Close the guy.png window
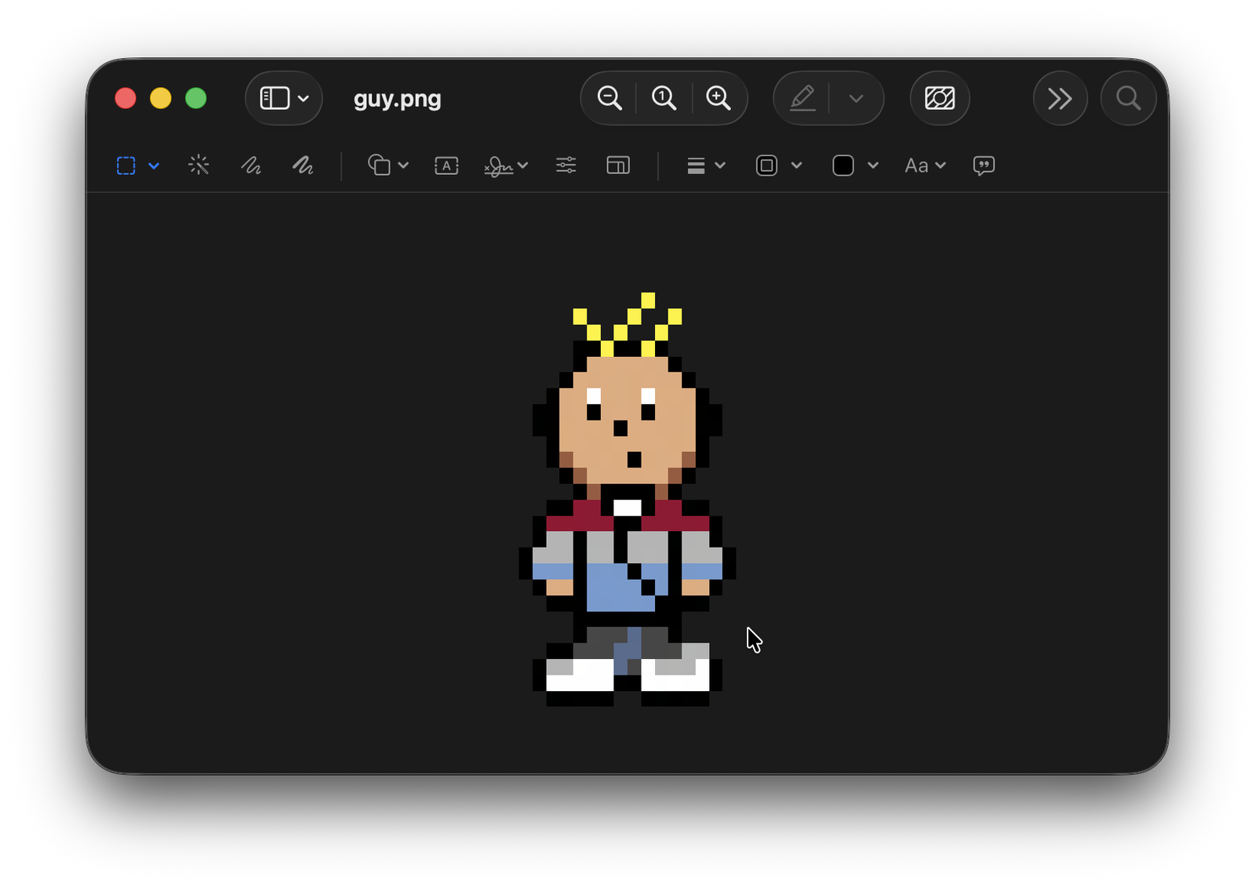 pyautogui.click(x=125, y=98)
